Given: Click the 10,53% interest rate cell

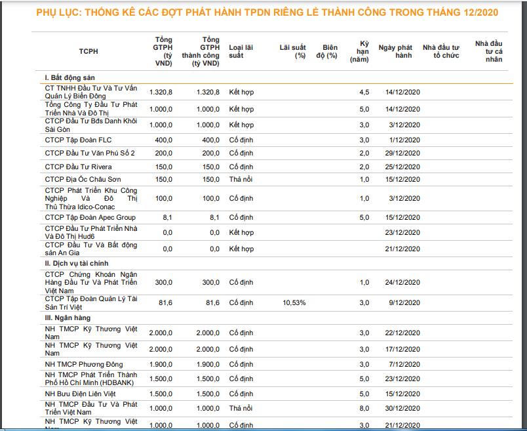Looking at the screenshot, I should pyautogui.click(x=294, y=302).
